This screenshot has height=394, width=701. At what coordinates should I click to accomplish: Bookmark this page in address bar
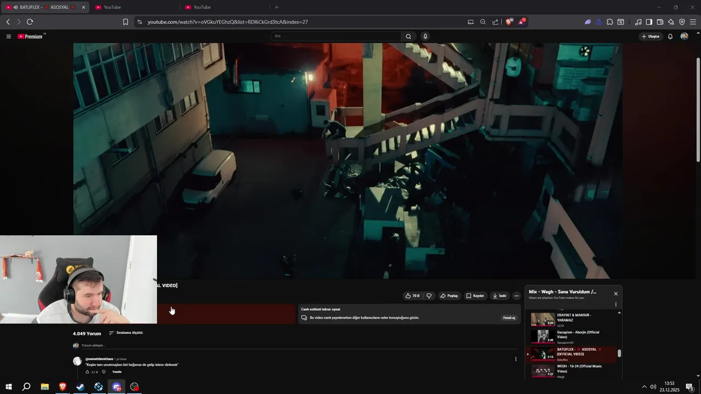coord(125,22)
